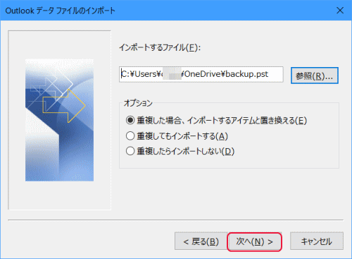Click the インポートするファイル(F): label

(160, 47)
